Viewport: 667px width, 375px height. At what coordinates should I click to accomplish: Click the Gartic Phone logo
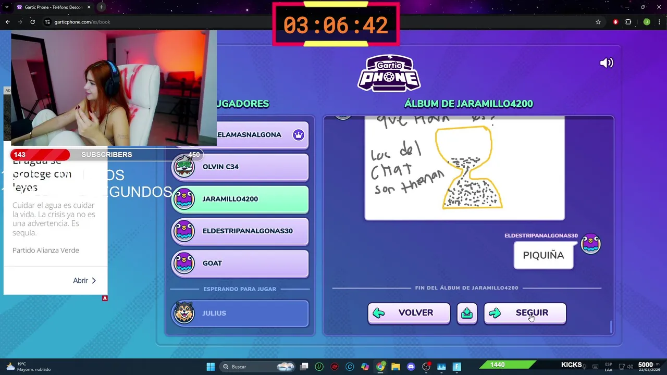click(x=389, y=72)
